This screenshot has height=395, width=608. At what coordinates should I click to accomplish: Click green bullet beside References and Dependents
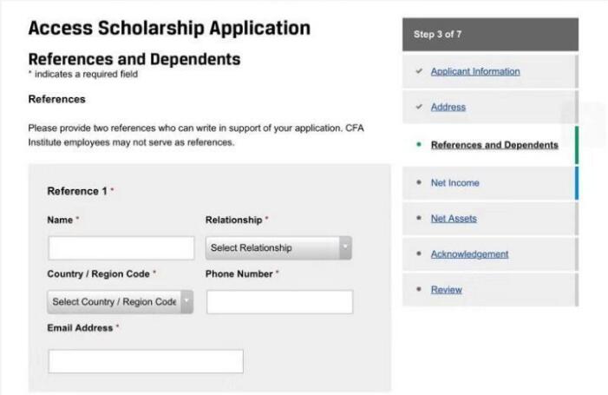pos(419,145)
